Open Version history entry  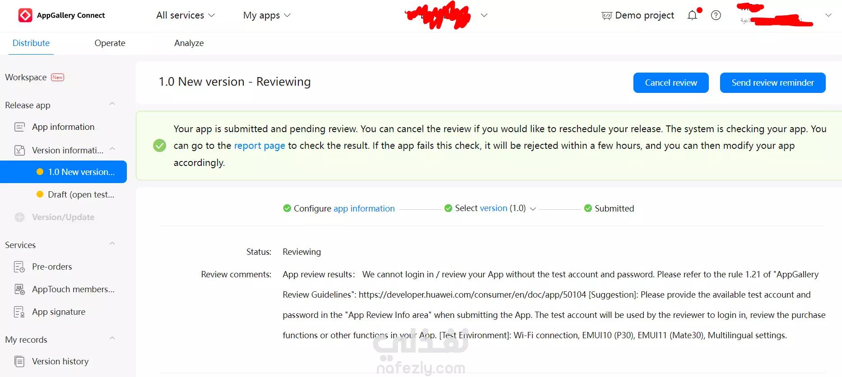point(60,362)
